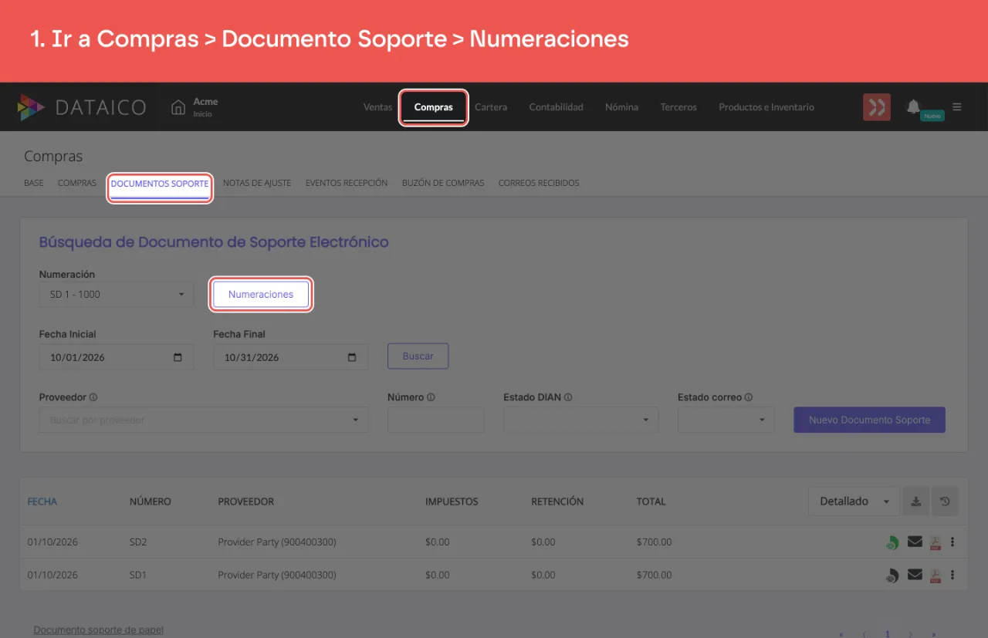Screen dimensions: 988x638
Task: Click the download icon next to Detallado
Action: tap(915, 501)
